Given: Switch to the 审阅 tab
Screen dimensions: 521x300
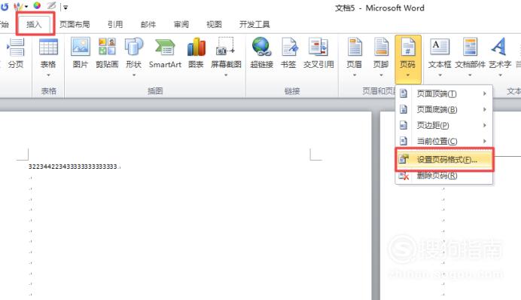Looking at the screenshot, I should click(x=181, y=24).
